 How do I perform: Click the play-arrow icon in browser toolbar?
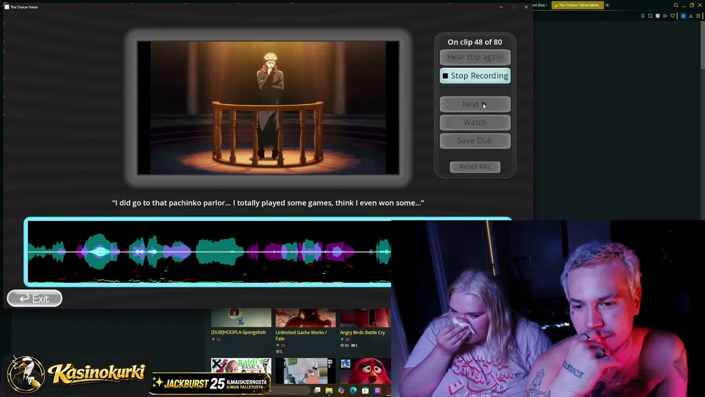point(665,16)
